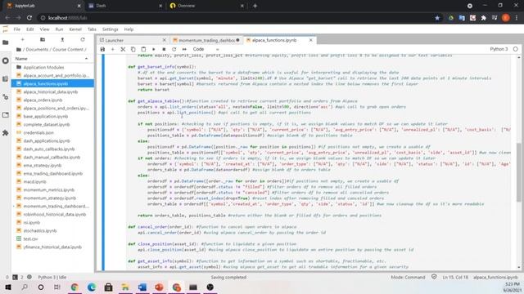
Task: Restart the kernel
Action: point(174,49)
